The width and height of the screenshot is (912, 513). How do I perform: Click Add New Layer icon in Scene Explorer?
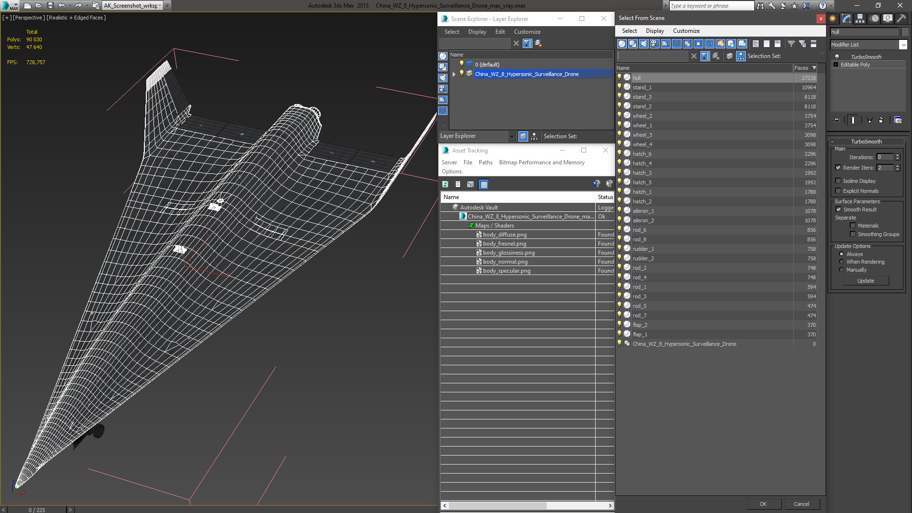[x=538, y=43]
